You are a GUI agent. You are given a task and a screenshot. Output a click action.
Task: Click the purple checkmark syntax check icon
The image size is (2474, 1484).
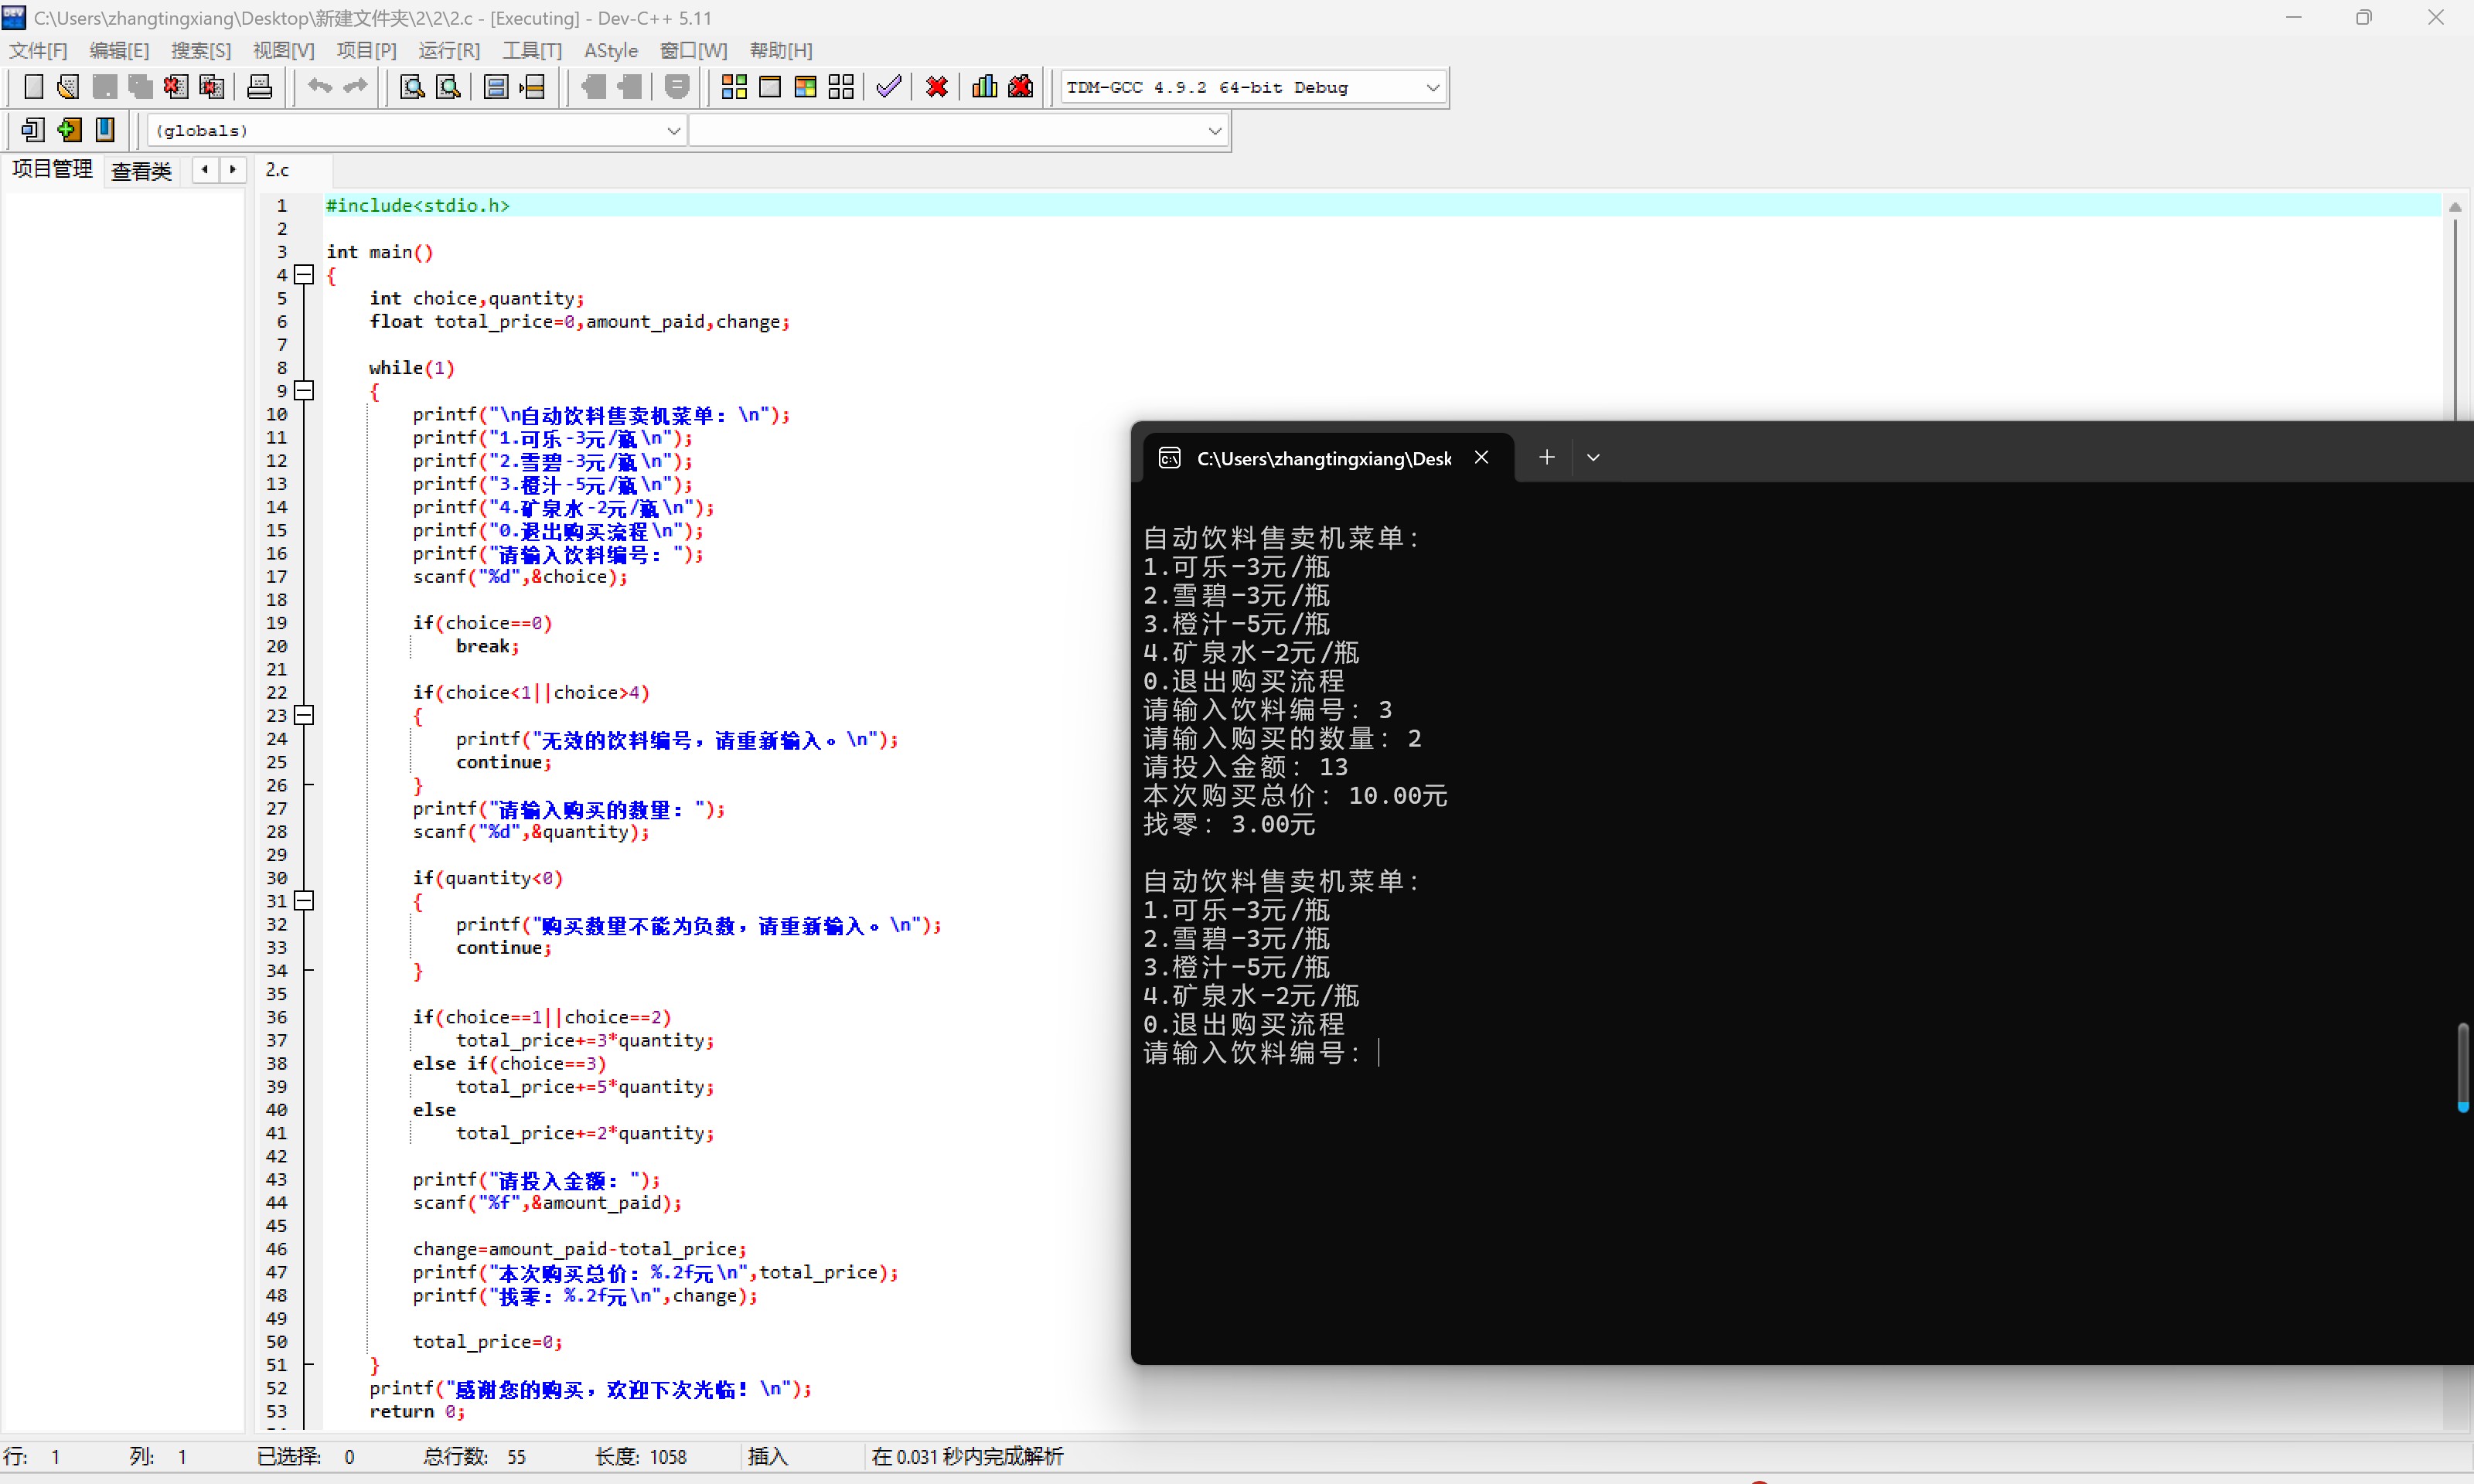tap(888, 87)
